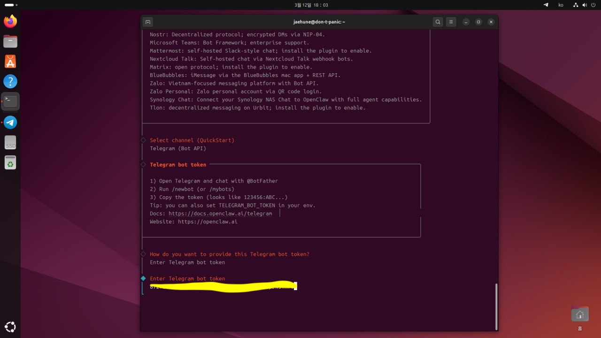601x338 pixels.
Task: Open the Files manager in dock
Action: pyautogui.click(x=10, y=41)
